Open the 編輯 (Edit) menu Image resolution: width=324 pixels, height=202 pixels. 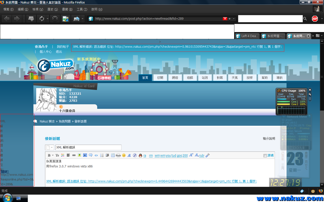tap(23, 9)
